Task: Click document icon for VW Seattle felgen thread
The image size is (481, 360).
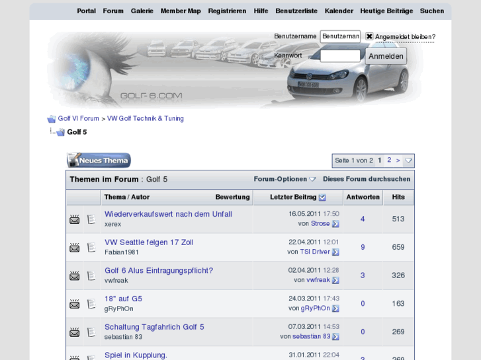Action: tap(91, 247)
